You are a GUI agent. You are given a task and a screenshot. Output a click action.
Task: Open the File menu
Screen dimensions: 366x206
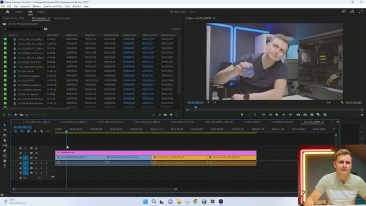pos(3,6)
